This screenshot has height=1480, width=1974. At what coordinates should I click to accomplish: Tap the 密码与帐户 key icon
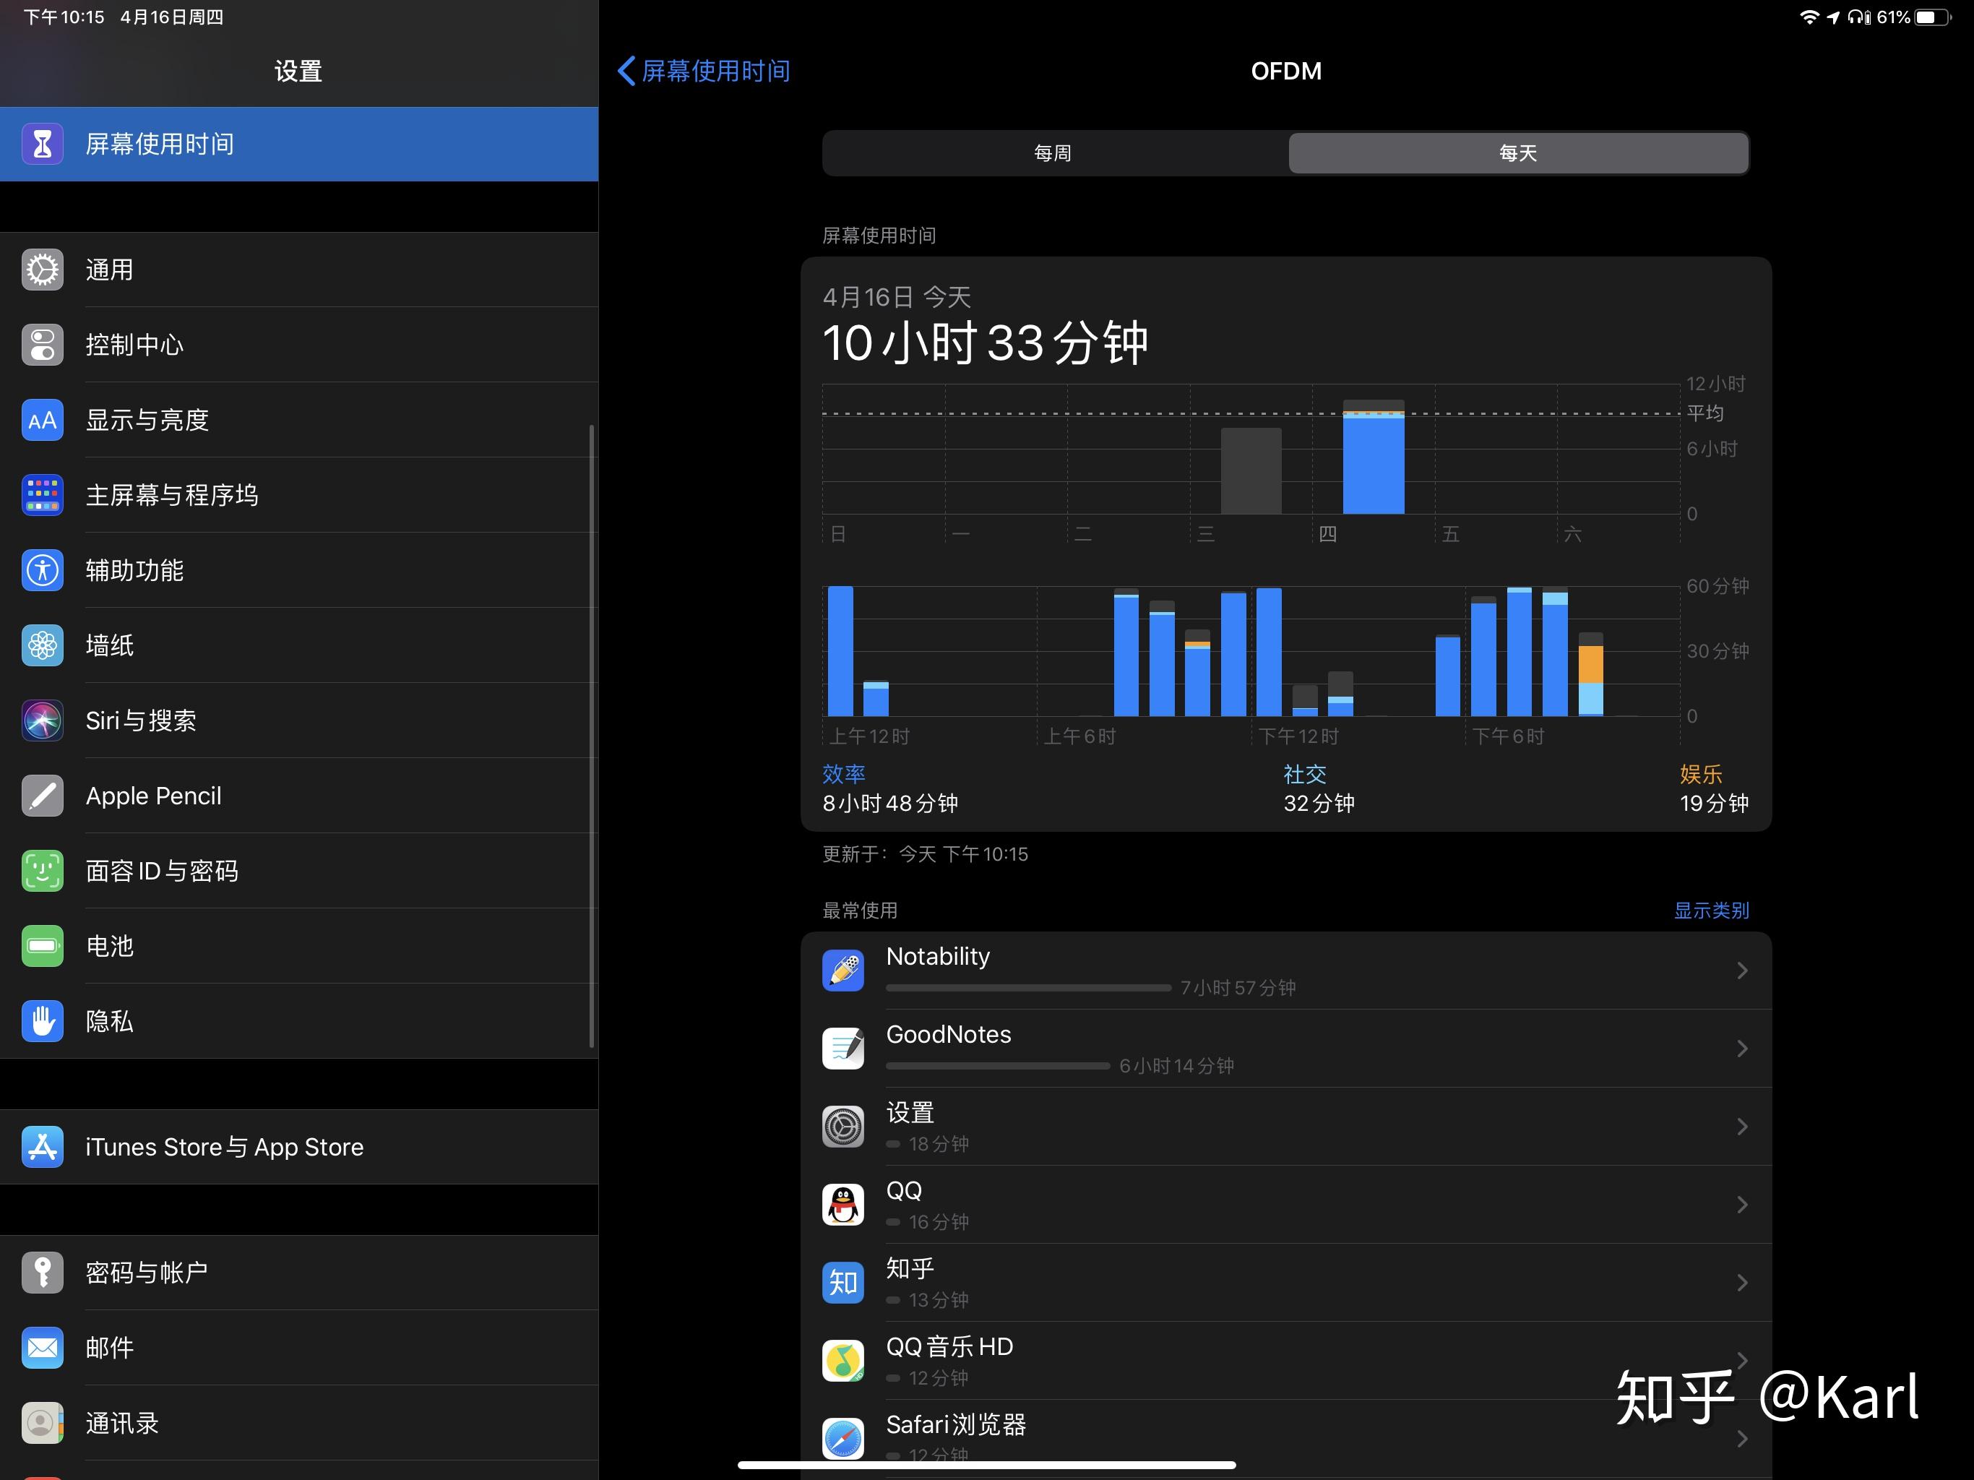[42, 1272]
